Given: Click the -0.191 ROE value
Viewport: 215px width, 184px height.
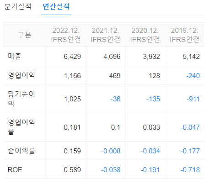Looking at the screenshot, I should tap(150, 170).
